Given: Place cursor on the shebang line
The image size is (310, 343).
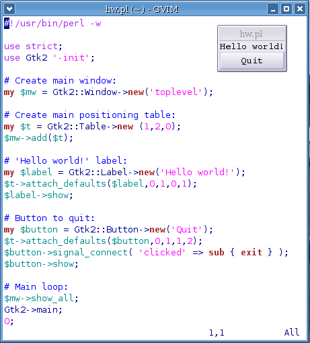Looking at the screenshot, I should 52,24.
